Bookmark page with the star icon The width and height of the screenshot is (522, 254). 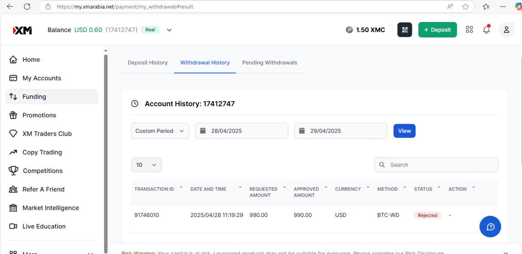tap(465, 7)
